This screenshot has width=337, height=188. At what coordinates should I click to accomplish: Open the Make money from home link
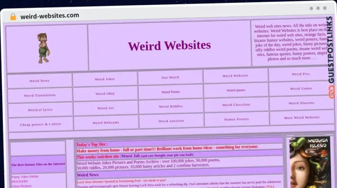(x=167, y=149)
